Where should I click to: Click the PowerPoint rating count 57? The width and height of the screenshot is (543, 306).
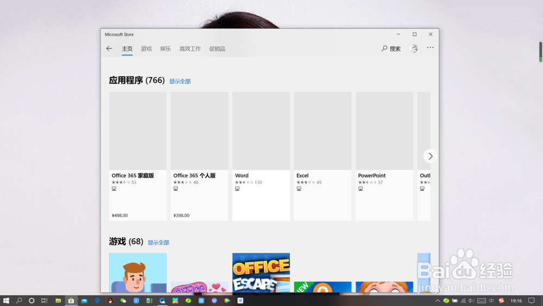381,182
